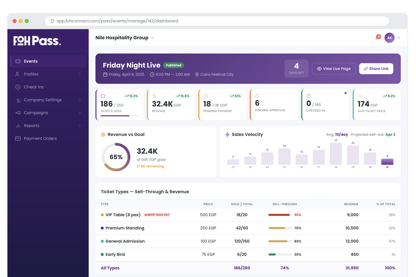Click the Sales Velocity lightning bolt icon
Viewport: 416px width, 277px height.
point(227,134)
